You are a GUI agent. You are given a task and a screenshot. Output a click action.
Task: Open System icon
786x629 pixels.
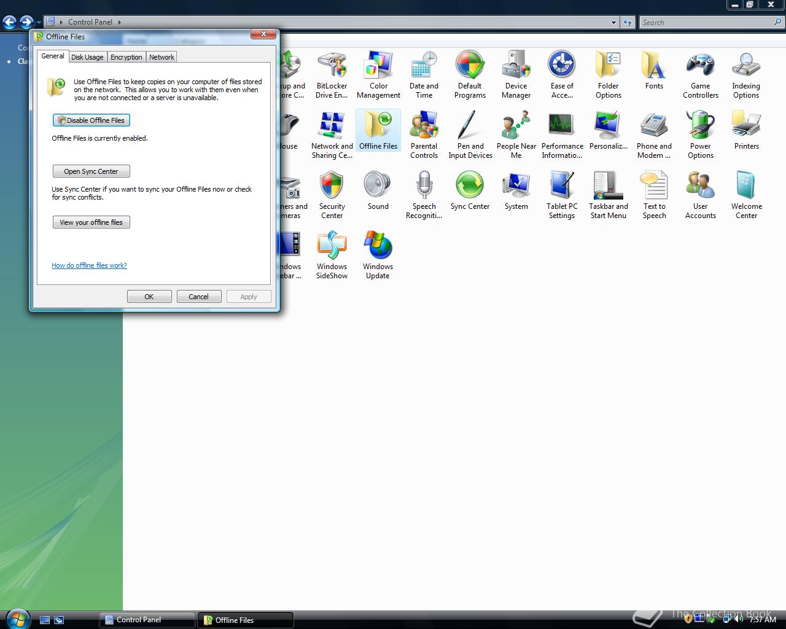(x=516, y=190)
